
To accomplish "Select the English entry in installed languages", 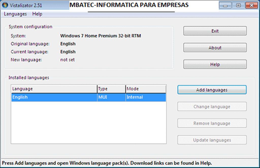I will (x=51, y=97).
